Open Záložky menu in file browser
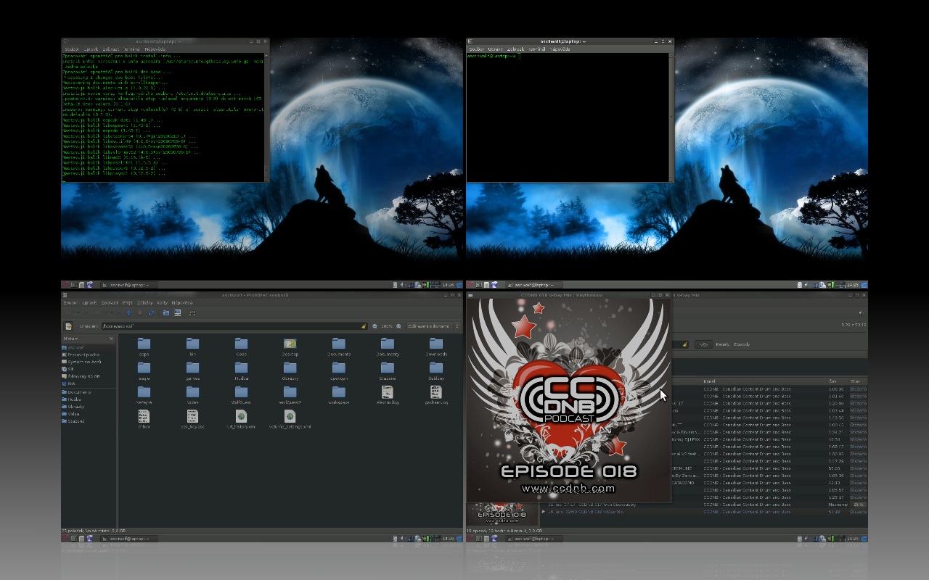This screenshot has height=580, width=929. click(x=144, y=302)
